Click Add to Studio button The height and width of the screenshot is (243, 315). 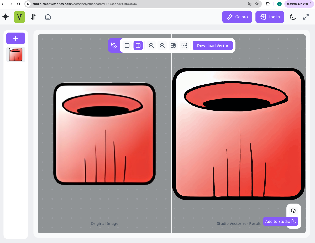click(280, 221)
